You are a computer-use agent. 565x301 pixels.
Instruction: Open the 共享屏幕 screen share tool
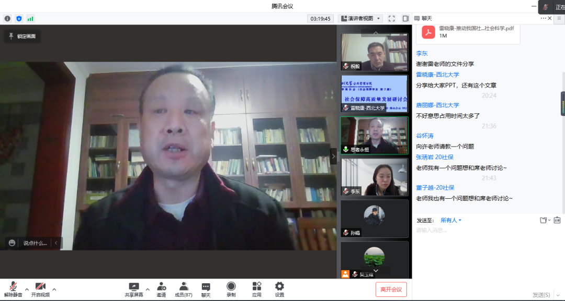[x=134, y=289]
